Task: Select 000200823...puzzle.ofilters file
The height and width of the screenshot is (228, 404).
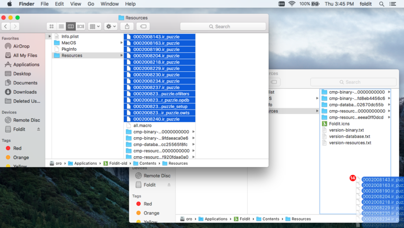Action: click(159, 94)
